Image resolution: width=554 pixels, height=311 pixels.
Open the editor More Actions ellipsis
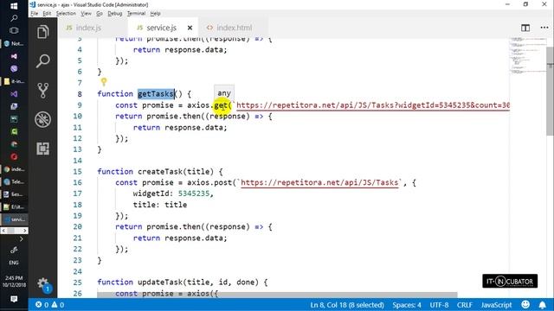pyautogui.click(x=544, y=28)
